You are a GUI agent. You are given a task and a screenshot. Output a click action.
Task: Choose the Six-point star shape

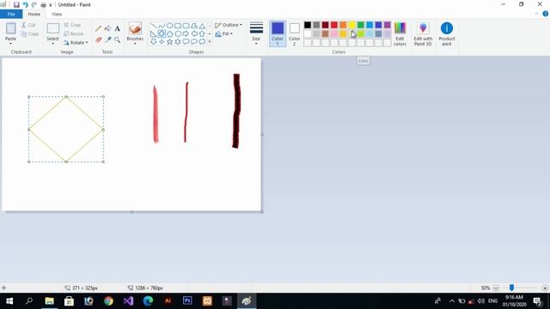[x=178, y=42]
